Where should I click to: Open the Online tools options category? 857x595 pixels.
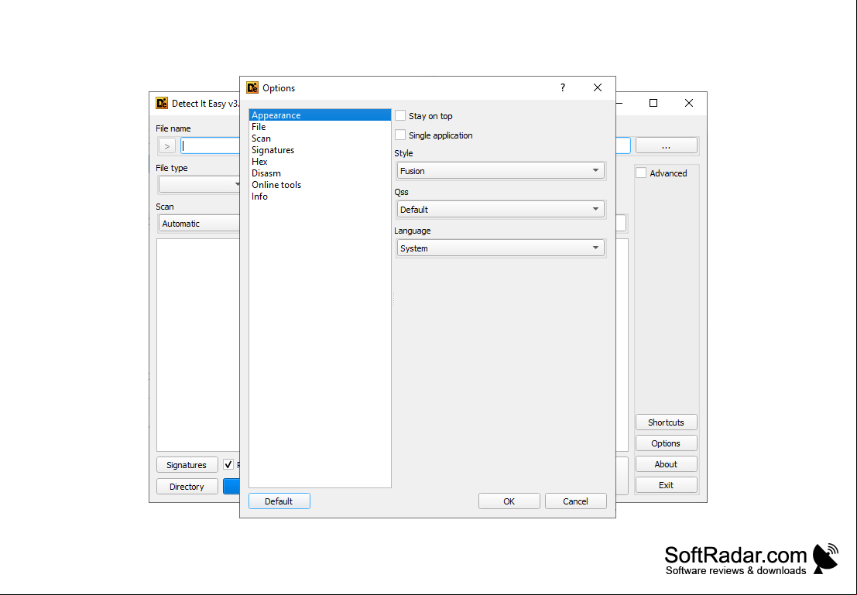click(x=320, y=185)
